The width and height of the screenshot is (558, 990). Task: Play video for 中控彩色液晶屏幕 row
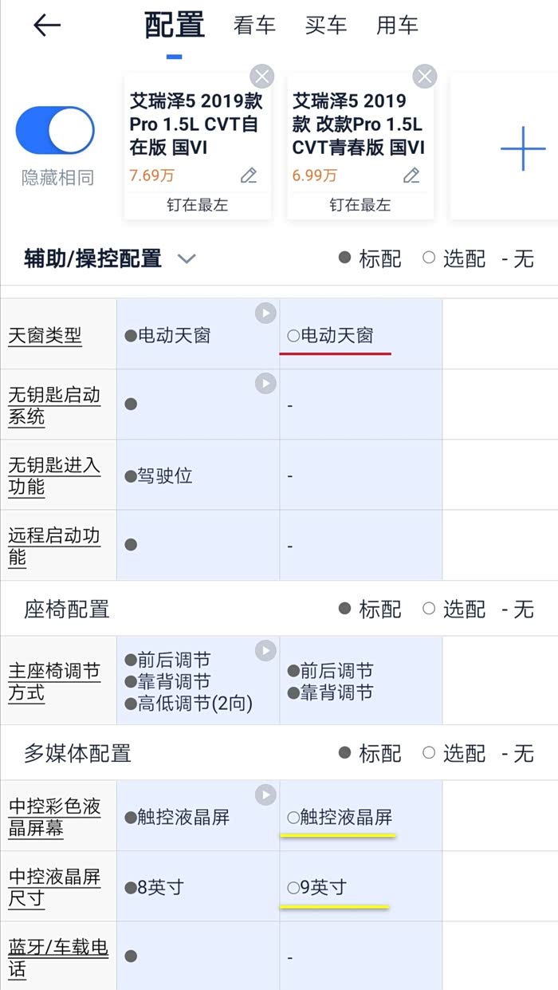[265, 795]
